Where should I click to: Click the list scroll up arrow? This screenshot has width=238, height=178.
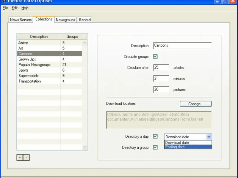pos(85,43)
